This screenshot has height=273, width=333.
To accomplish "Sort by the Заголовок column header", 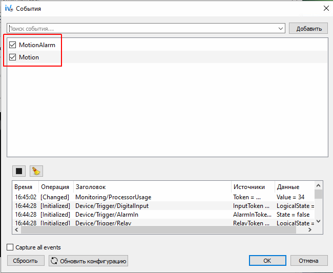I will click(152, 187).
